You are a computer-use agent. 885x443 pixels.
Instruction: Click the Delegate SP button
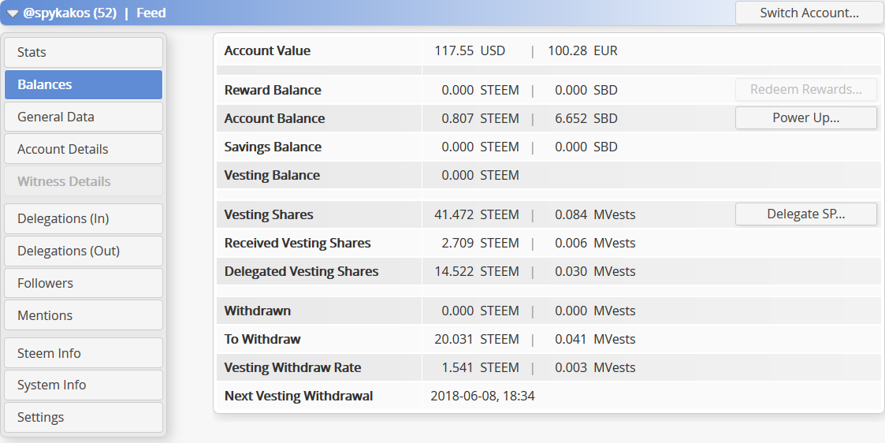806,214
